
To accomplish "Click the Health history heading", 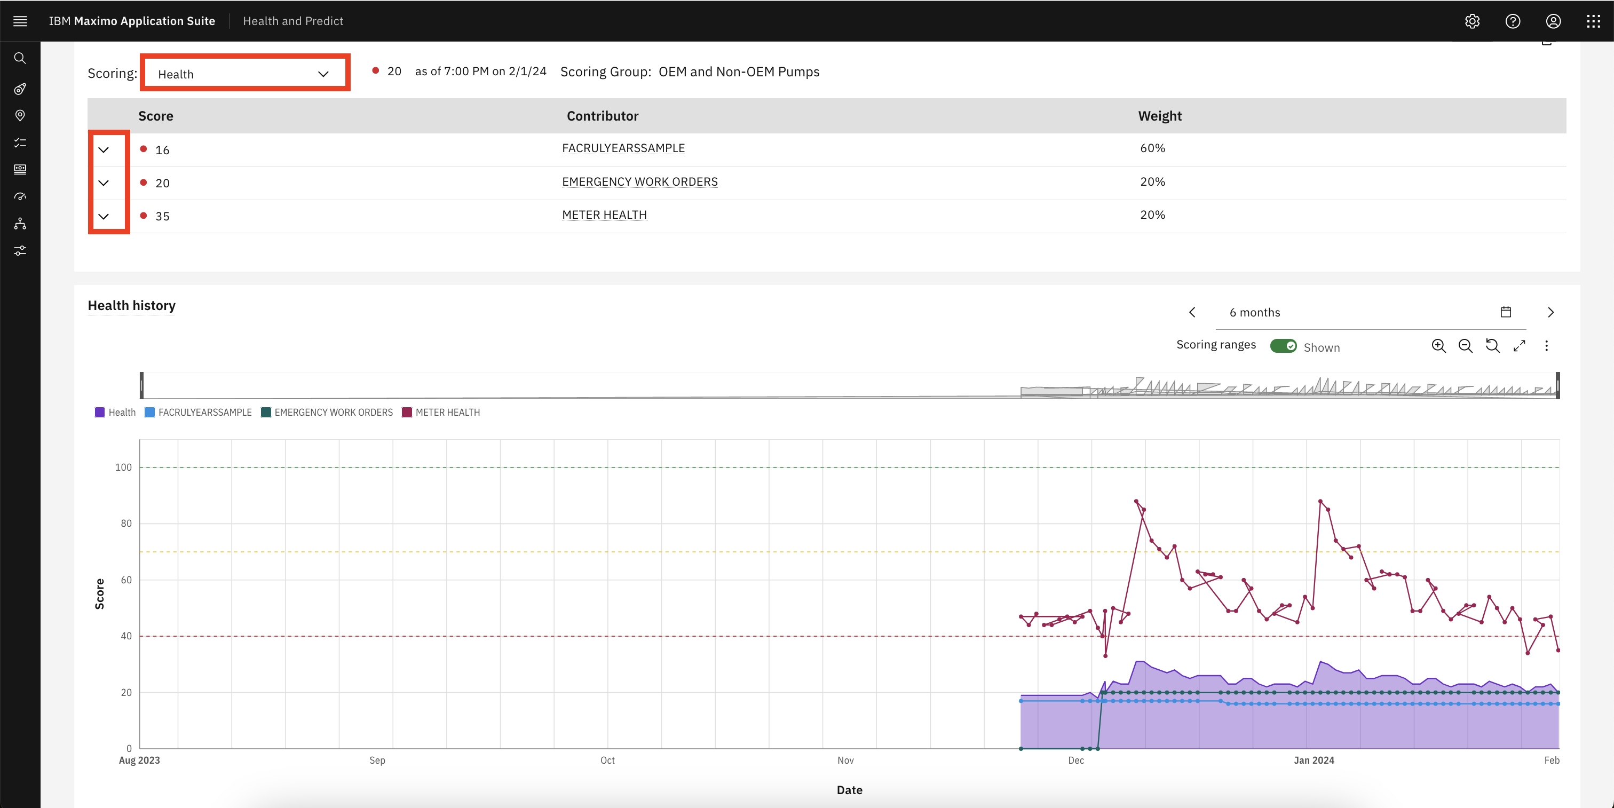I will [132, 306].
